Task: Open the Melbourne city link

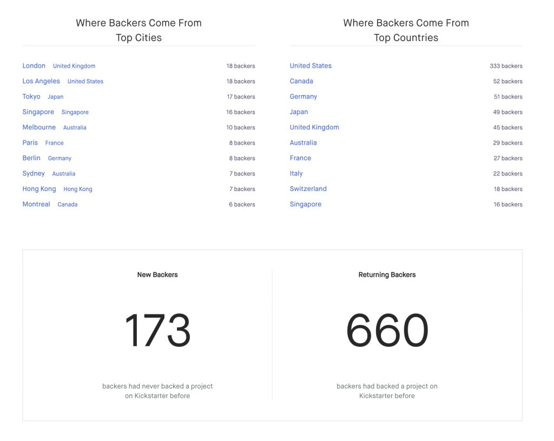Action: coord(39,128)
